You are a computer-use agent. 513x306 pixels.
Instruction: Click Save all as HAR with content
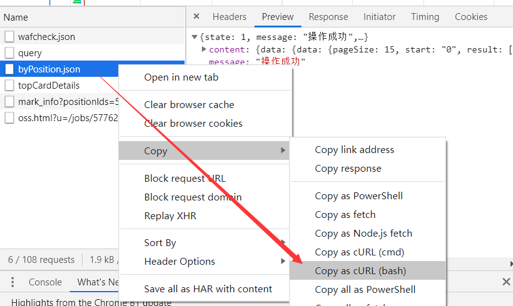coord(208,289)
